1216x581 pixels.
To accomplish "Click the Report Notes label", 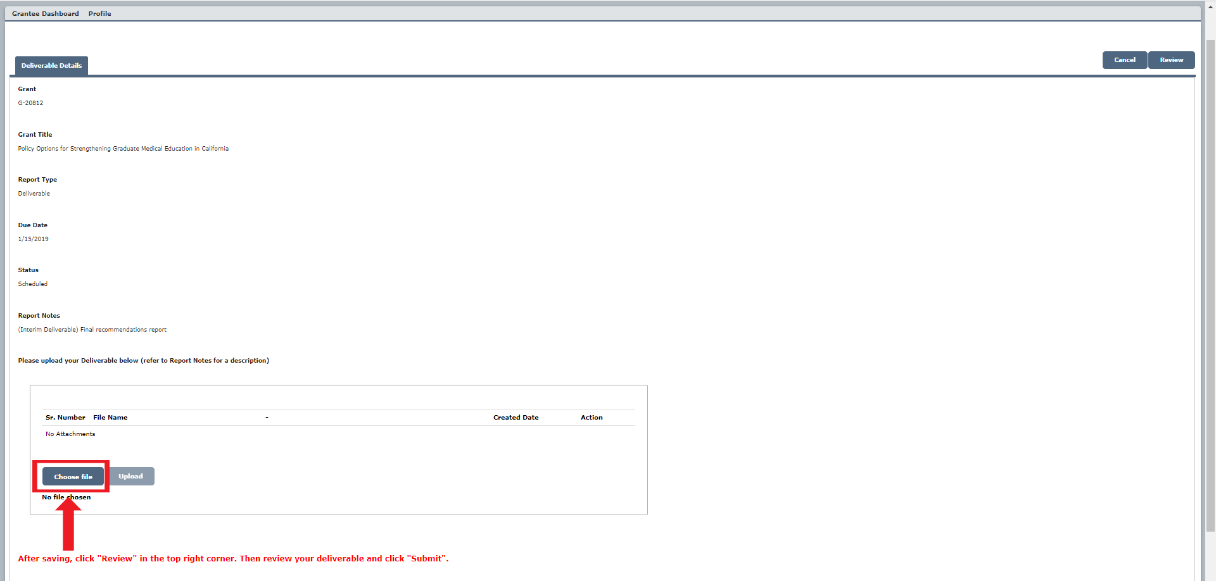I will pyautogui.click(x=39, y=316).
